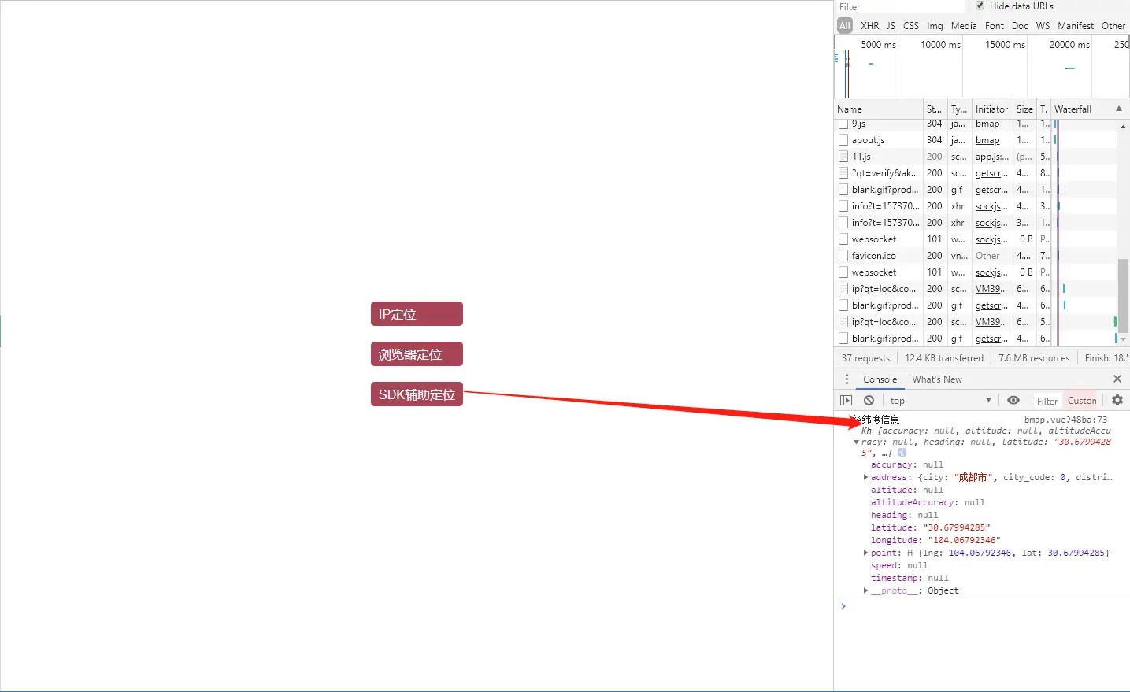1130x692 pixels.
Task: Filter network requests by Font
Action: (995, 25)
